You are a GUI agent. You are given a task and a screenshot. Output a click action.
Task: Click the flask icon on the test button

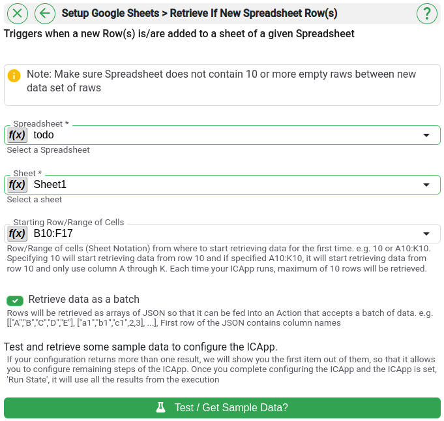[161, 407]
